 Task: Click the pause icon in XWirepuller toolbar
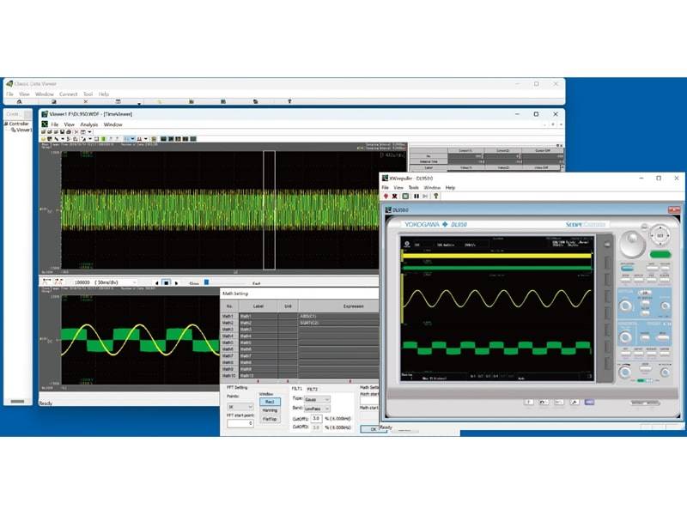point(416,196)
